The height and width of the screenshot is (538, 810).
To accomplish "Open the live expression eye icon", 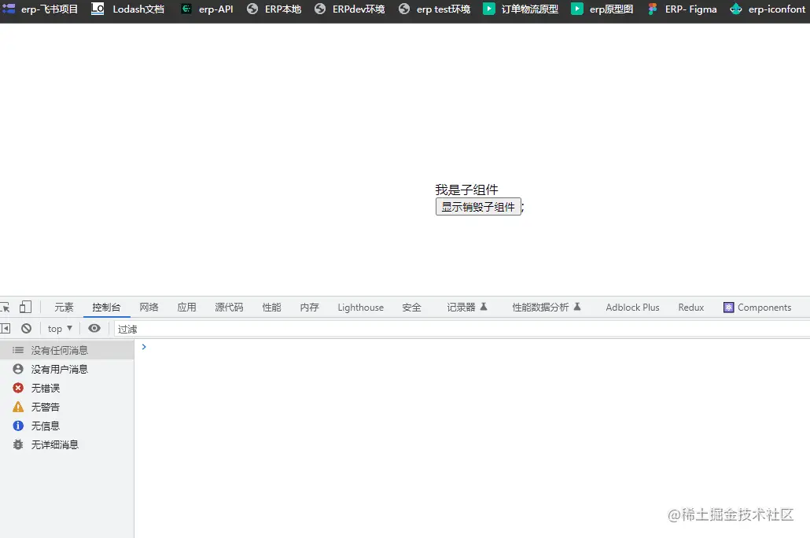I will click(94, 328).
